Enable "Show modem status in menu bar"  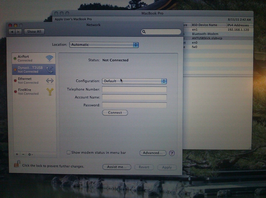69,152
